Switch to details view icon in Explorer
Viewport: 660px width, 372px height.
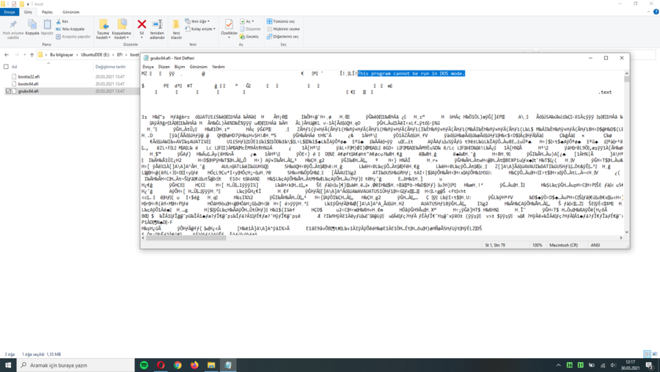coord(647,354)
